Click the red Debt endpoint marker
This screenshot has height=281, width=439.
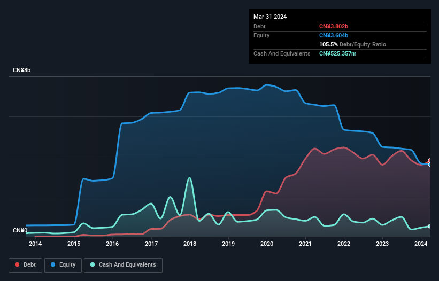click(430, 160)
